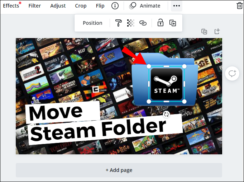
Task: Toggle the lock padlock icon
Action: point(160,23)
